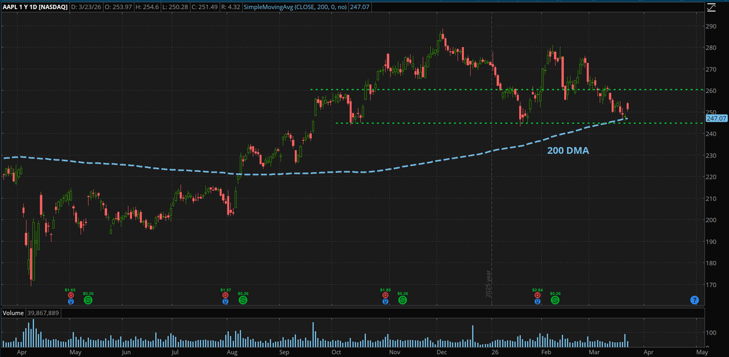Click the 230 price axis label
The height and width of the screenshot is (357, 729).
(711, 155)
